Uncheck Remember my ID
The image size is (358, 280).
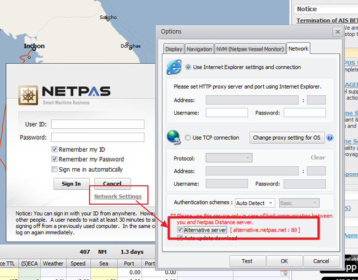pyautogui.click(x=54, y=150)
